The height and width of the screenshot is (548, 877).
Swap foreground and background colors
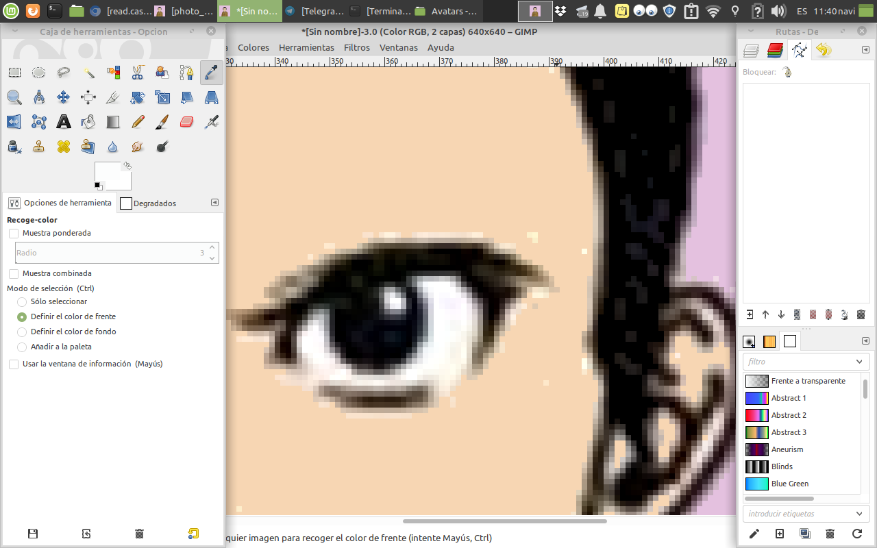127,166
